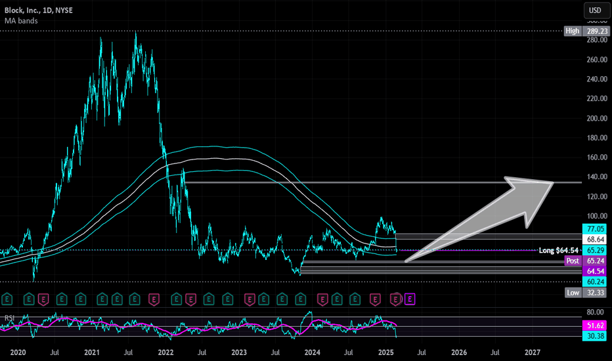Click the cyan 65.29 price label
The width and height of the screenshot is (612, 361).
594,250
